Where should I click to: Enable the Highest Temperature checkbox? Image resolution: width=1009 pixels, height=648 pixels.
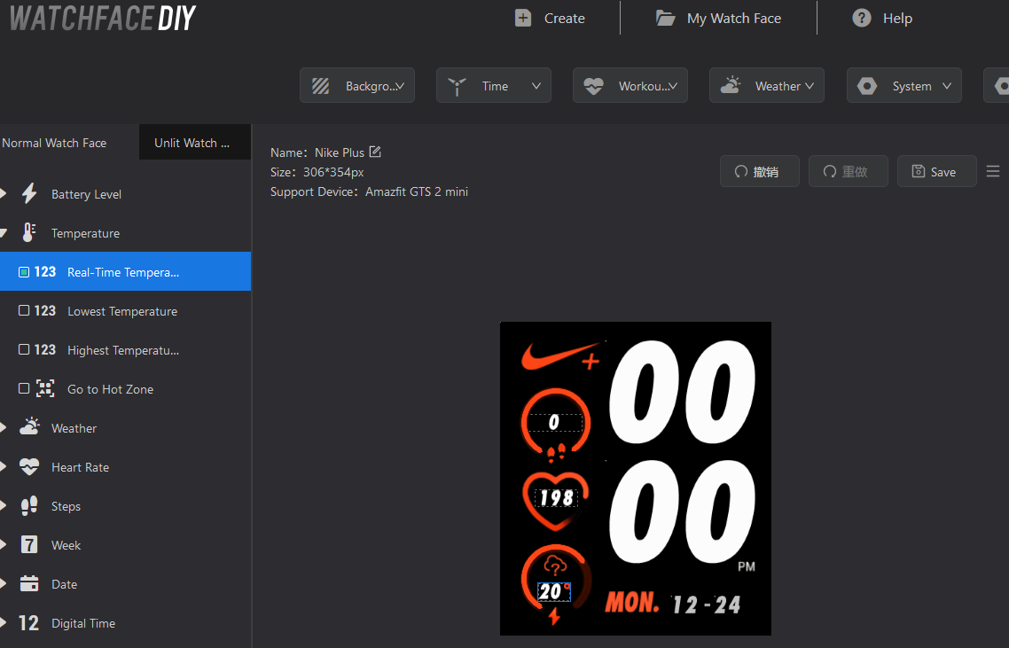point(24,348)
